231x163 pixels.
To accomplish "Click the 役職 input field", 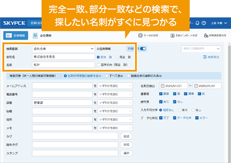I will point(62,111).
